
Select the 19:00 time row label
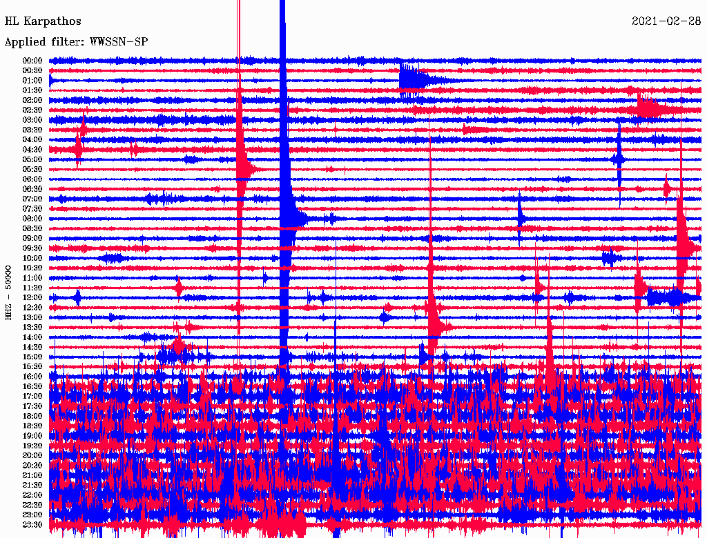[32, 436]
